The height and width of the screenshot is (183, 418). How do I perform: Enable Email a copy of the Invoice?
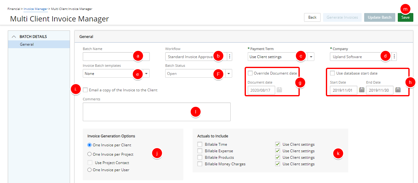[85, 90]
